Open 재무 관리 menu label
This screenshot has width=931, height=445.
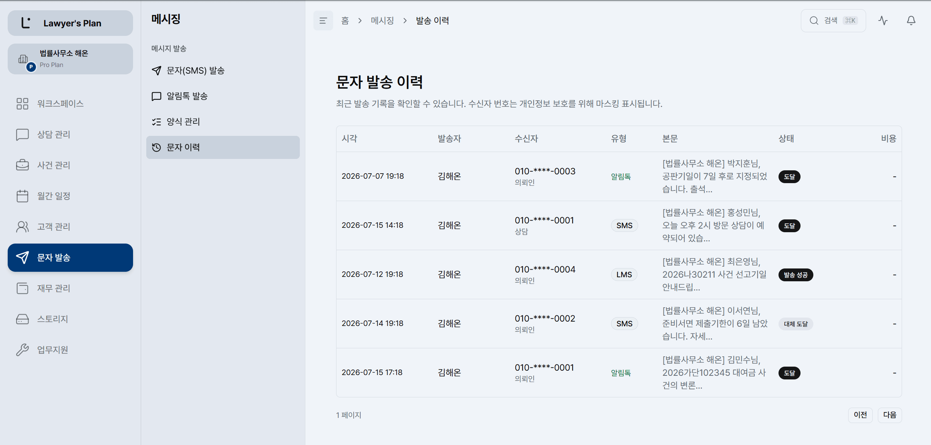54,288
